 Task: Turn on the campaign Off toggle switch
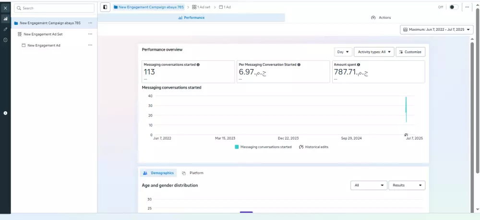tap(454, 7)
